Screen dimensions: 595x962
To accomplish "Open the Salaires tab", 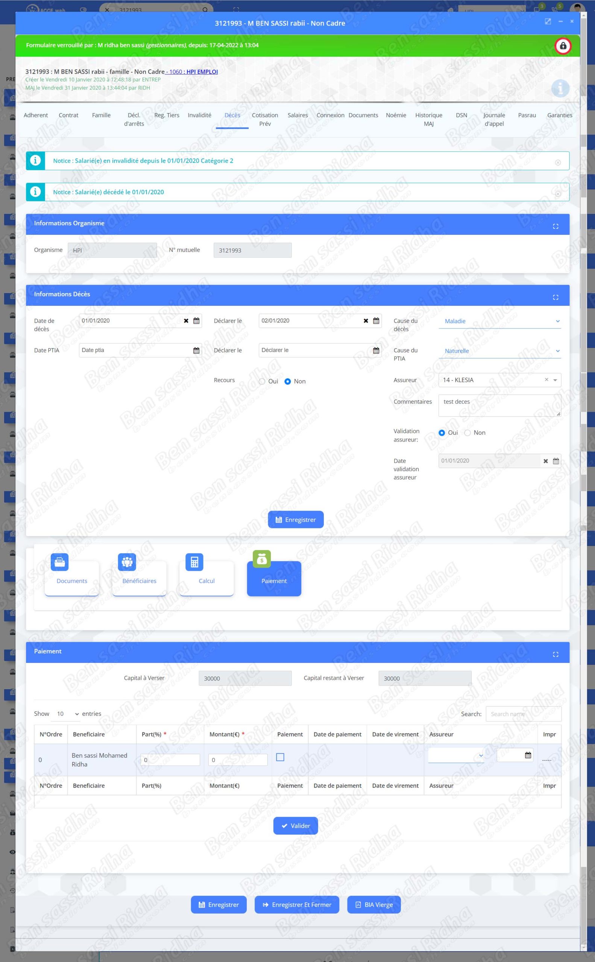I will (297, 115).
